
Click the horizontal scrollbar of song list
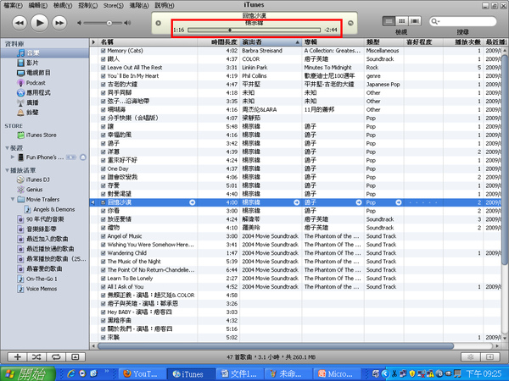click(x=275, y=346)
